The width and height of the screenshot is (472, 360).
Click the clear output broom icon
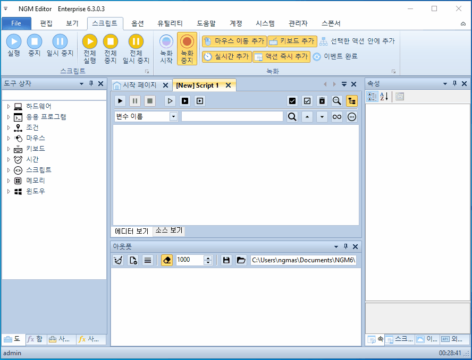click(119, 260)
